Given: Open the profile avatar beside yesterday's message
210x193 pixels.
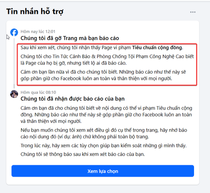Looking at the screenshot, I should click(14, 94).
